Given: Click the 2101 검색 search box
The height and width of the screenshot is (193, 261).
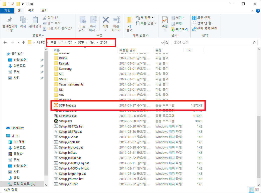Looking at the screenshot, I should coord(215,42).
